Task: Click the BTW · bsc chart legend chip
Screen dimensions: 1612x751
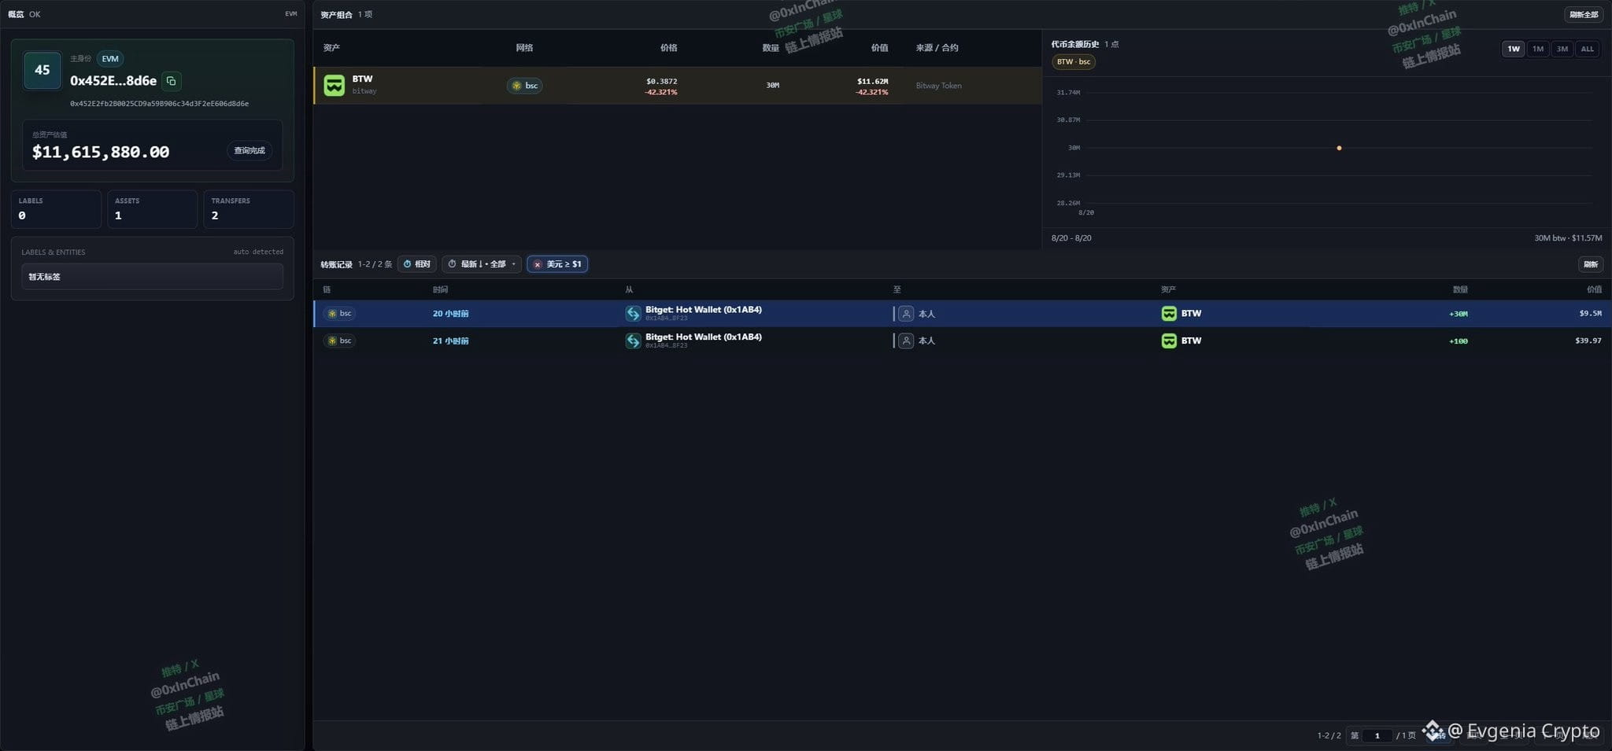Action: [x=1074, y=61]
